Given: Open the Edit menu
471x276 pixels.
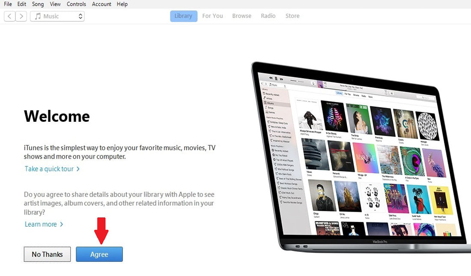Looking at the screenshot, I should coord(21,4).
